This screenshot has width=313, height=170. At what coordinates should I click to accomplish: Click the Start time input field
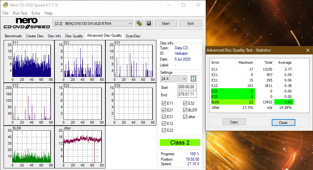point(187,87)
